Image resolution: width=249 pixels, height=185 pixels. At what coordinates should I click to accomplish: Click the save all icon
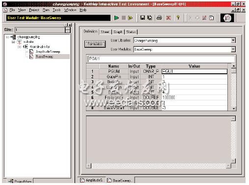pyautogui.click(x=150, y=18)
